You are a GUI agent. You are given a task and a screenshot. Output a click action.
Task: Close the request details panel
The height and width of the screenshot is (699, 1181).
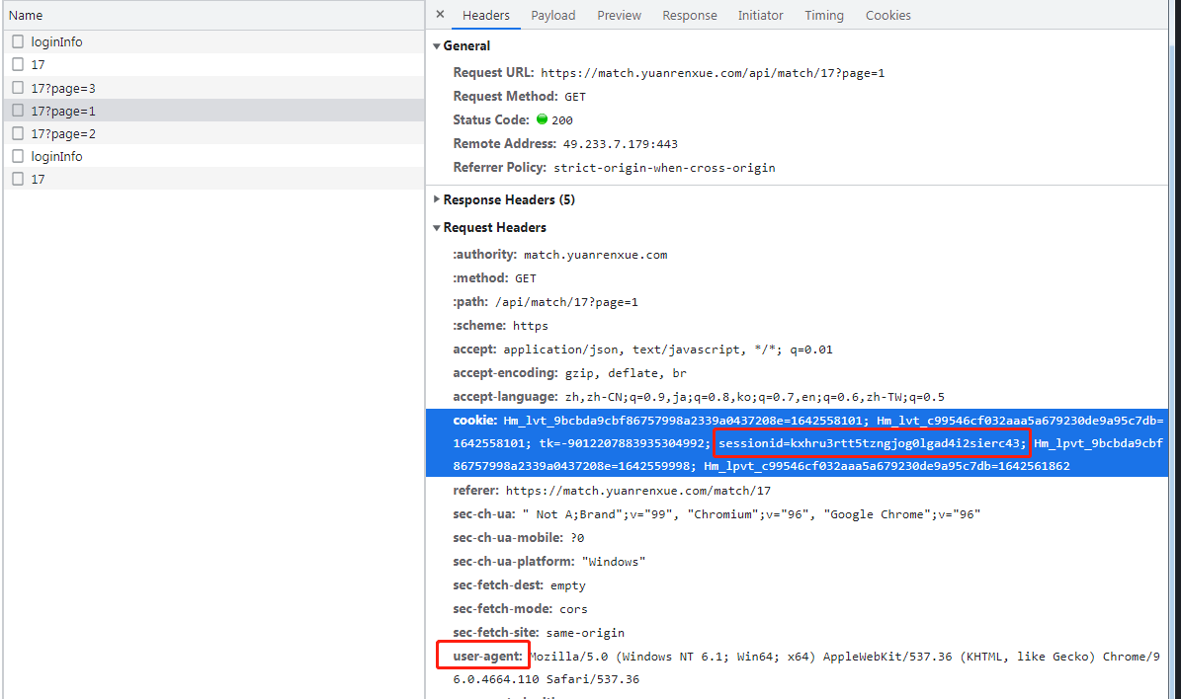tap(440, 14)
